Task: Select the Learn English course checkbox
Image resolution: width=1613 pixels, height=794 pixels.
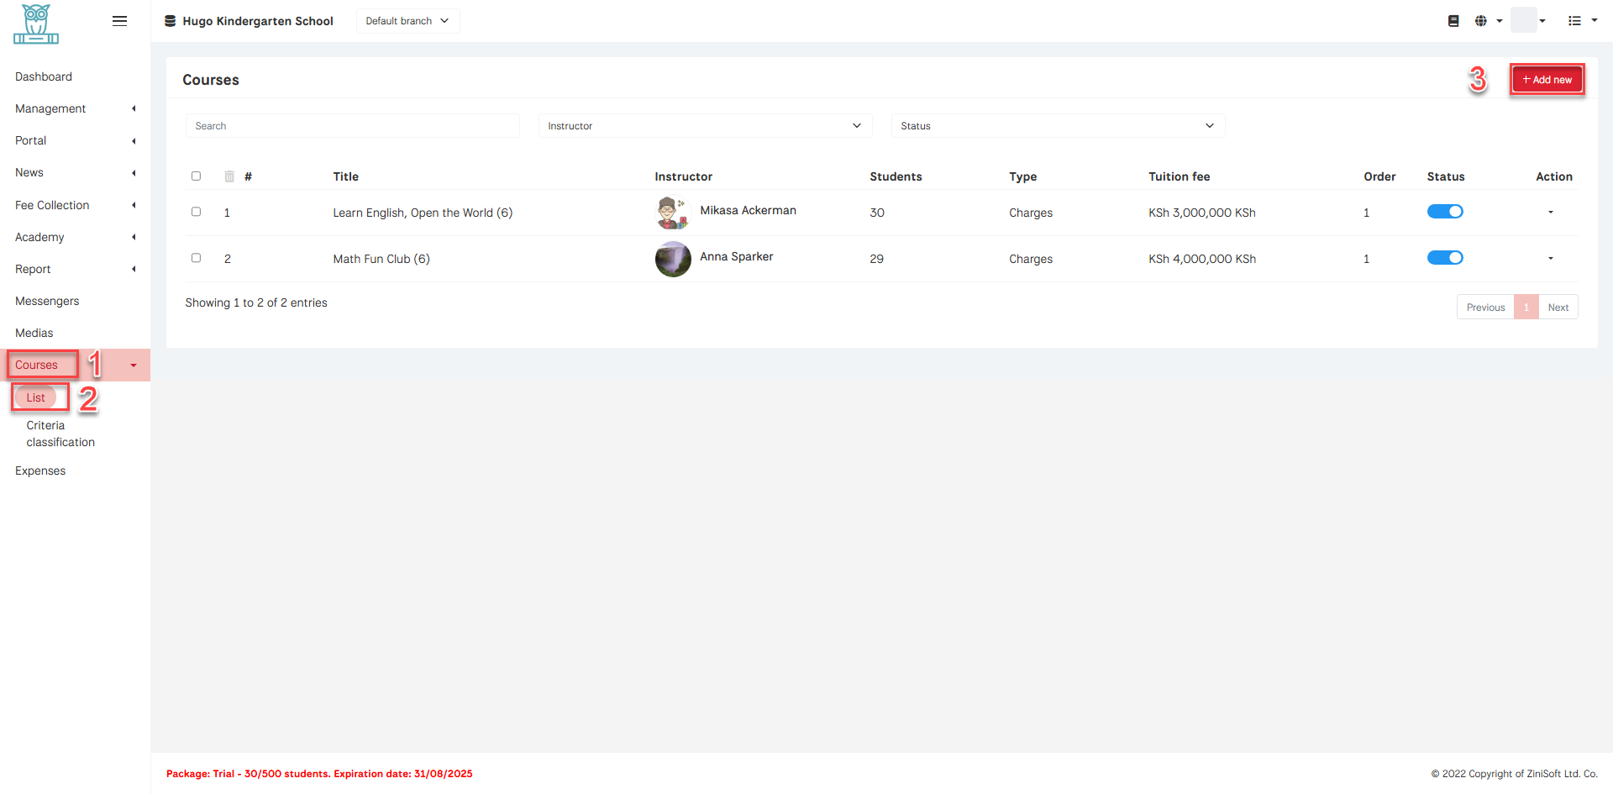Action: click(196, 212)
